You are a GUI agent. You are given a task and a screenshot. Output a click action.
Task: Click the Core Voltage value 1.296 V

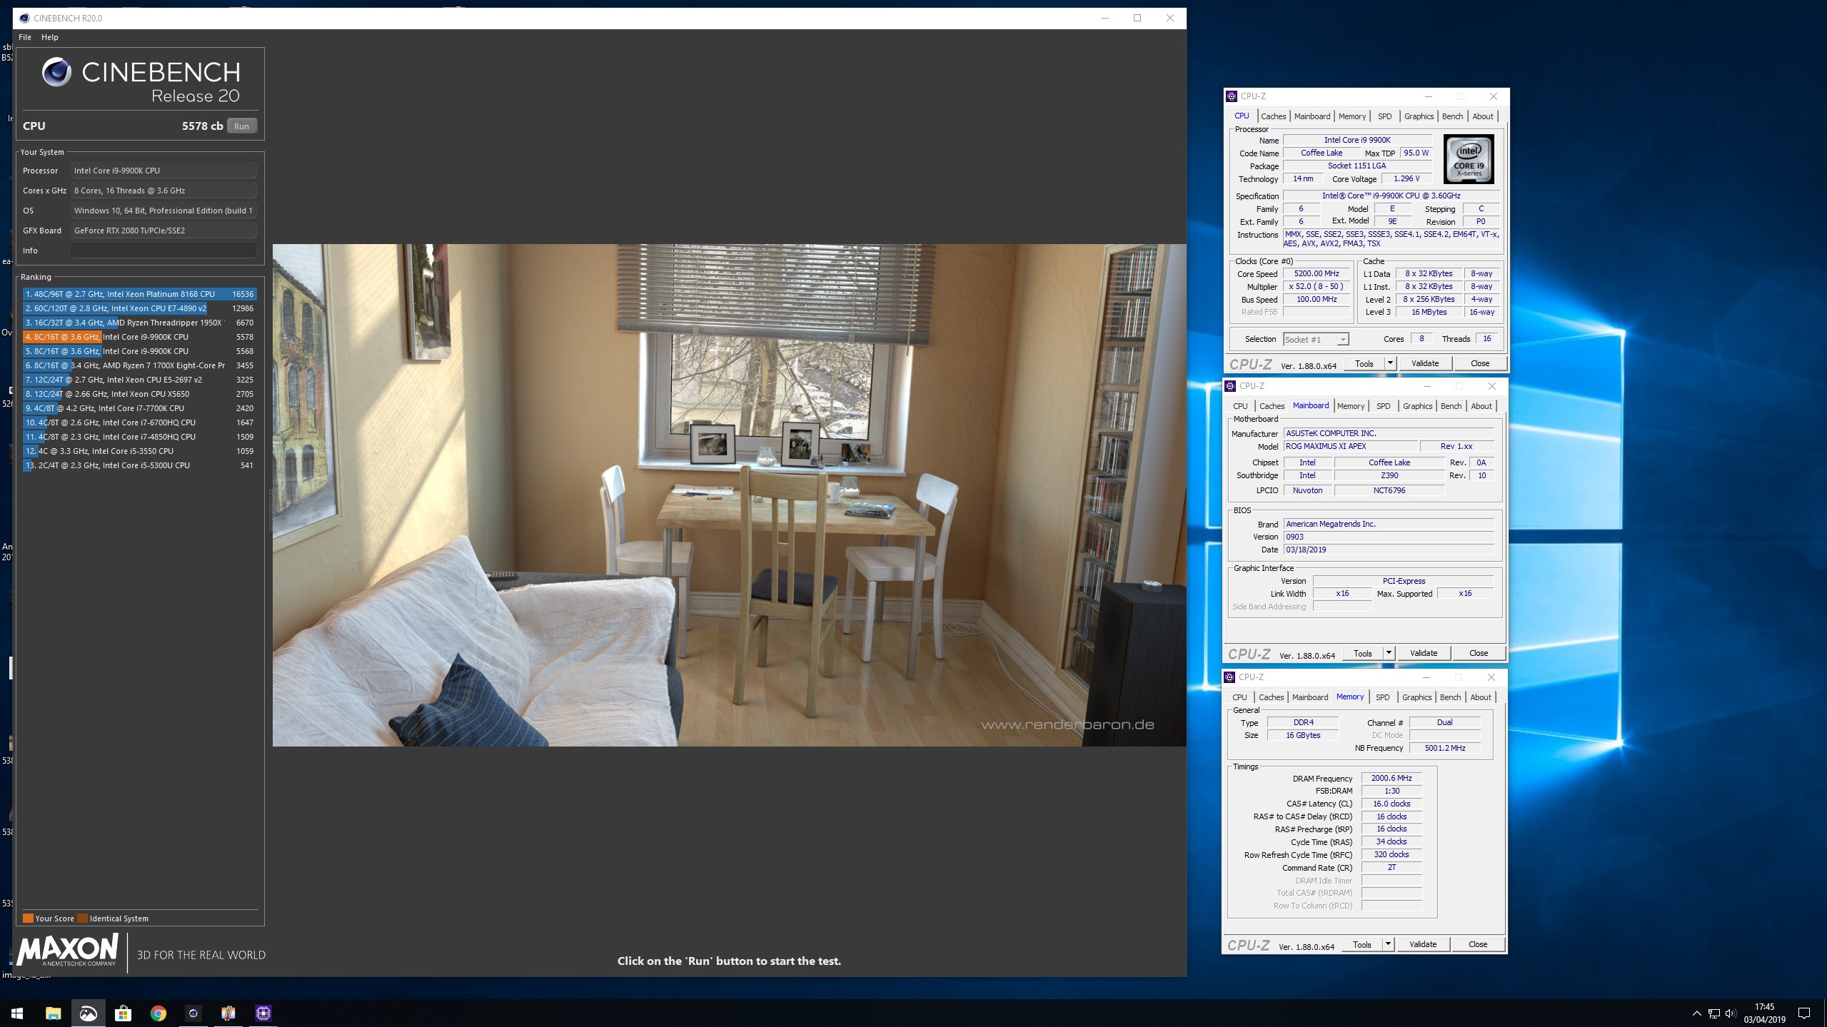pyautogui.click(x=1406, y=179)
